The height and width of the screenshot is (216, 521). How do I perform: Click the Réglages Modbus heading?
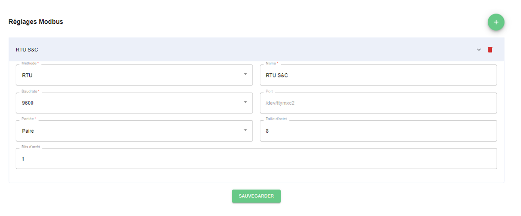pyautogui.click(x=36, y=22)
